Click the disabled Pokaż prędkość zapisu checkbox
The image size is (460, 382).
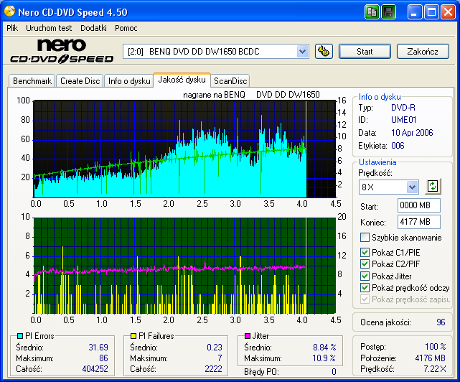[x=365, y=299]
